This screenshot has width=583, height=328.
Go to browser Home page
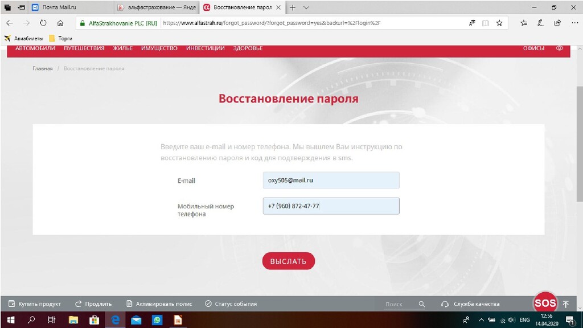[x=60, y=23]
